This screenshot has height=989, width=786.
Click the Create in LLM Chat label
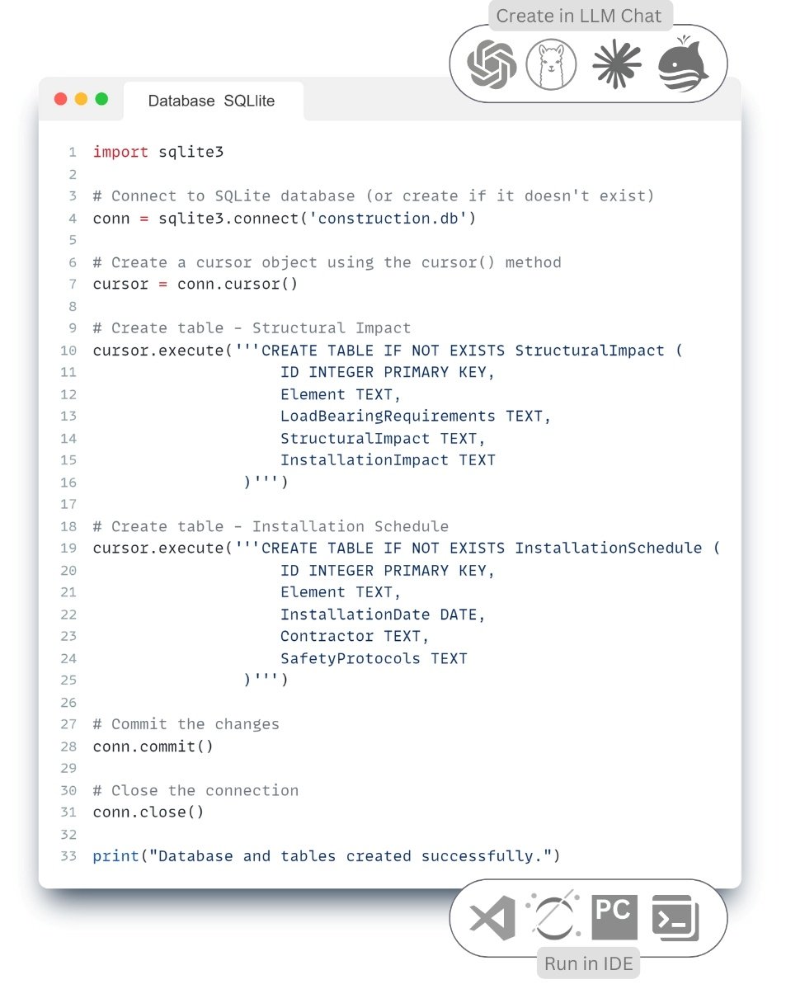point(579,16)
